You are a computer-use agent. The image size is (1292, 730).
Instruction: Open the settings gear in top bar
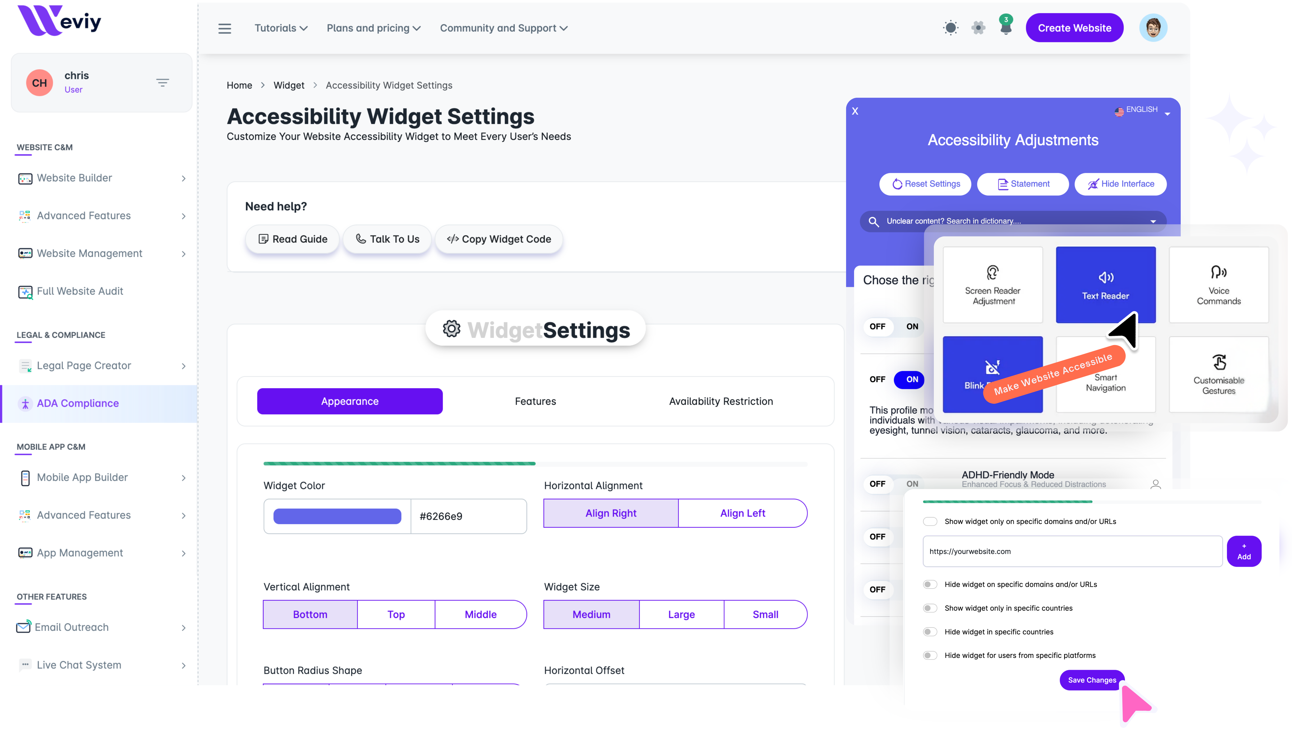[x=978, y=27]
